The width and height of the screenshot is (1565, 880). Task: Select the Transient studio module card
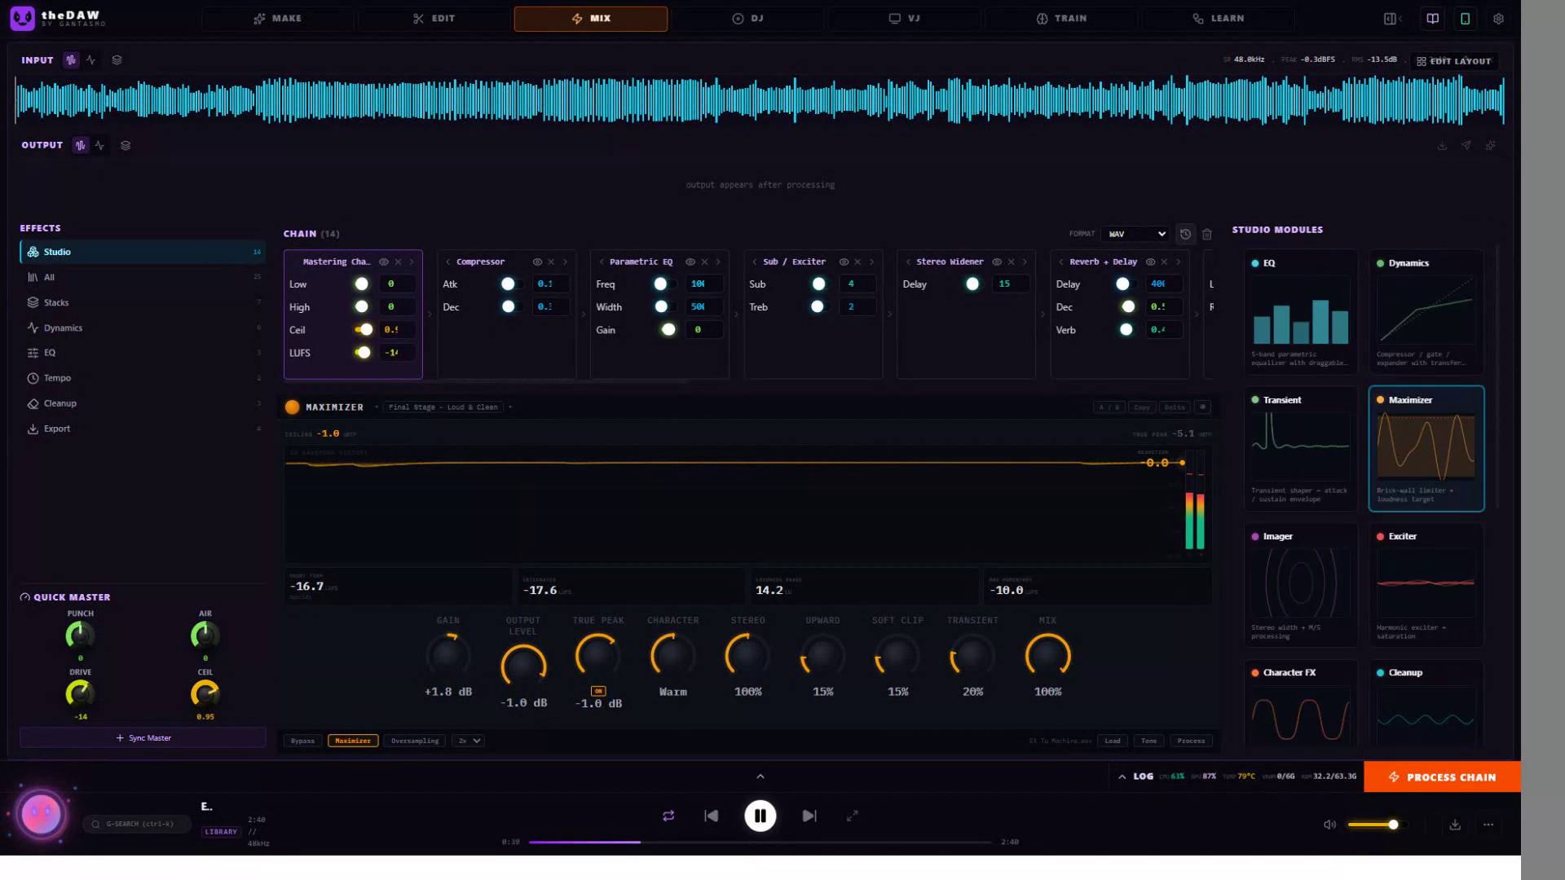[1300, 449]
